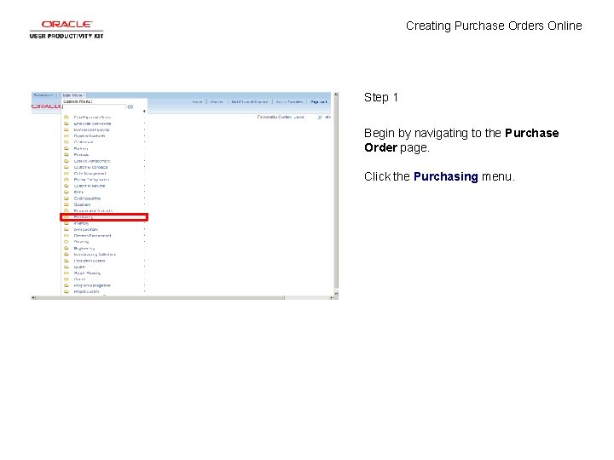Click the help icon beside Layout

tap(320, 117)
